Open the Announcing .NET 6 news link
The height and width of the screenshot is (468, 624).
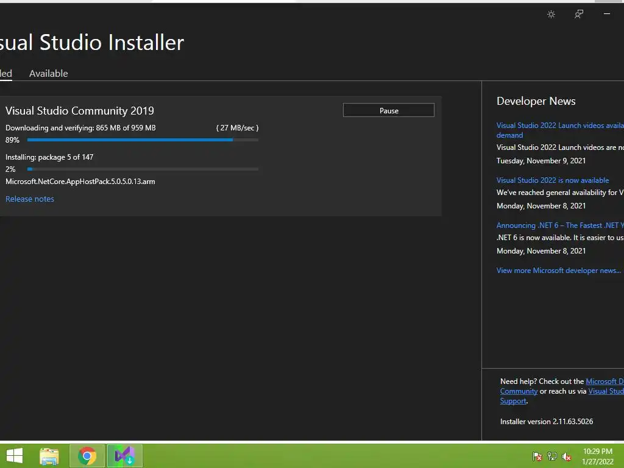click(x=561, y=225)
